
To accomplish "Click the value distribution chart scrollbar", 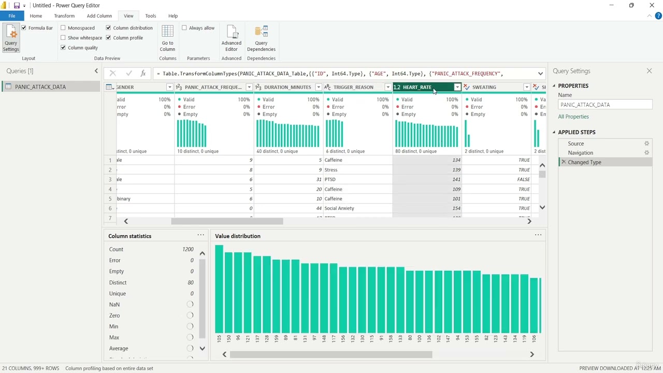I will point(331,354).
